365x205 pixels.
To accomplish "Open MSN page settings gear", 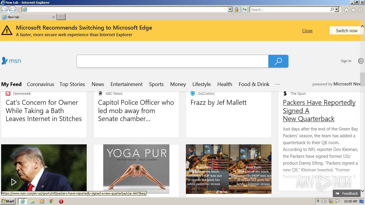I will pyautogui.click(x=361, y=61).
